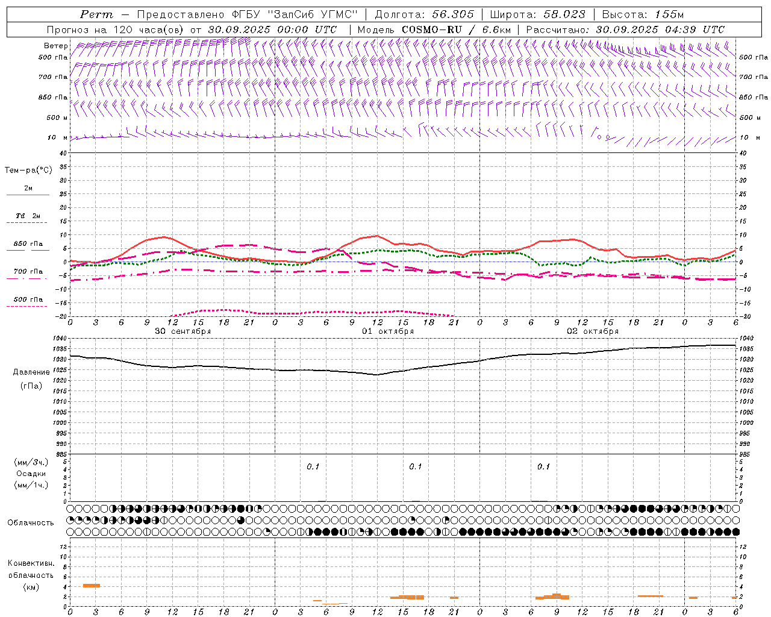Click the green dashed Td 2м legend line
The height and width of the screenshot is (617, 771).
click(27, 222)
